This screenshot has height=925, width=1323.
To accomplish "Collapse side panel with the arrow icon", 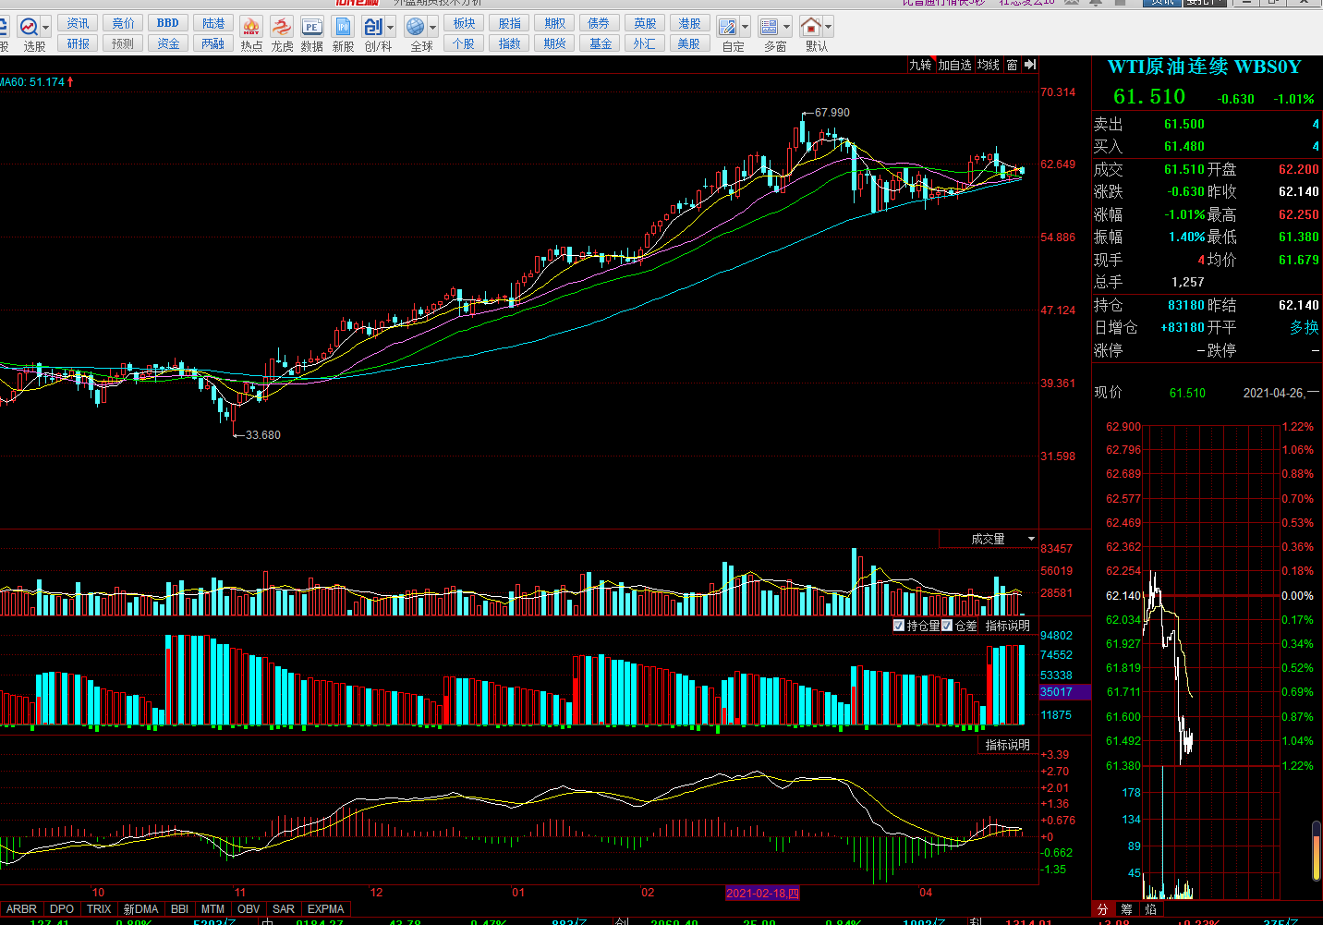I will click(x=1030, y=65).
